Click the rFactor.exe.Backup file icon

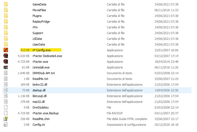click(x=6, y=113)
